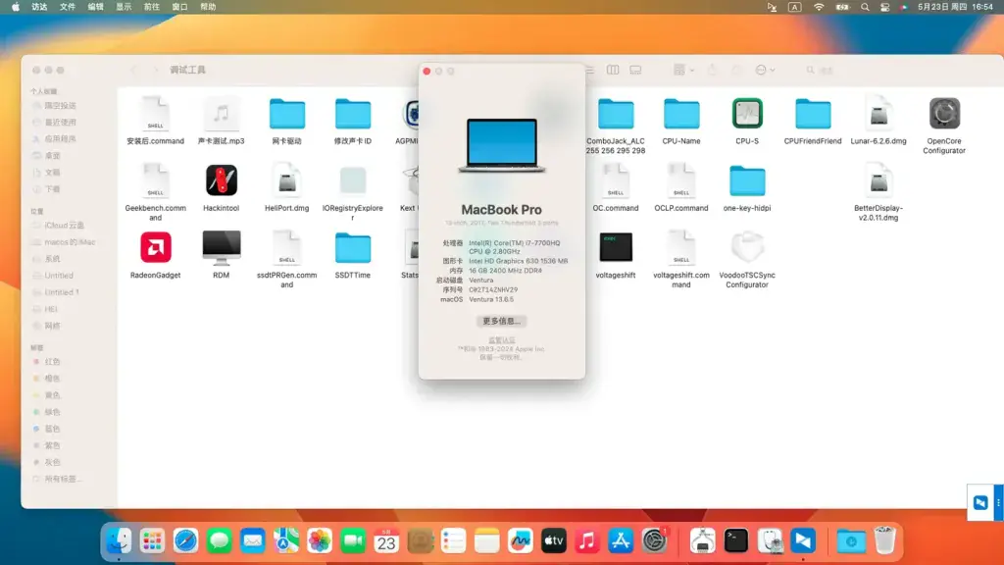
Task: Open the 网卡驱动 folder
Action: 287,114
